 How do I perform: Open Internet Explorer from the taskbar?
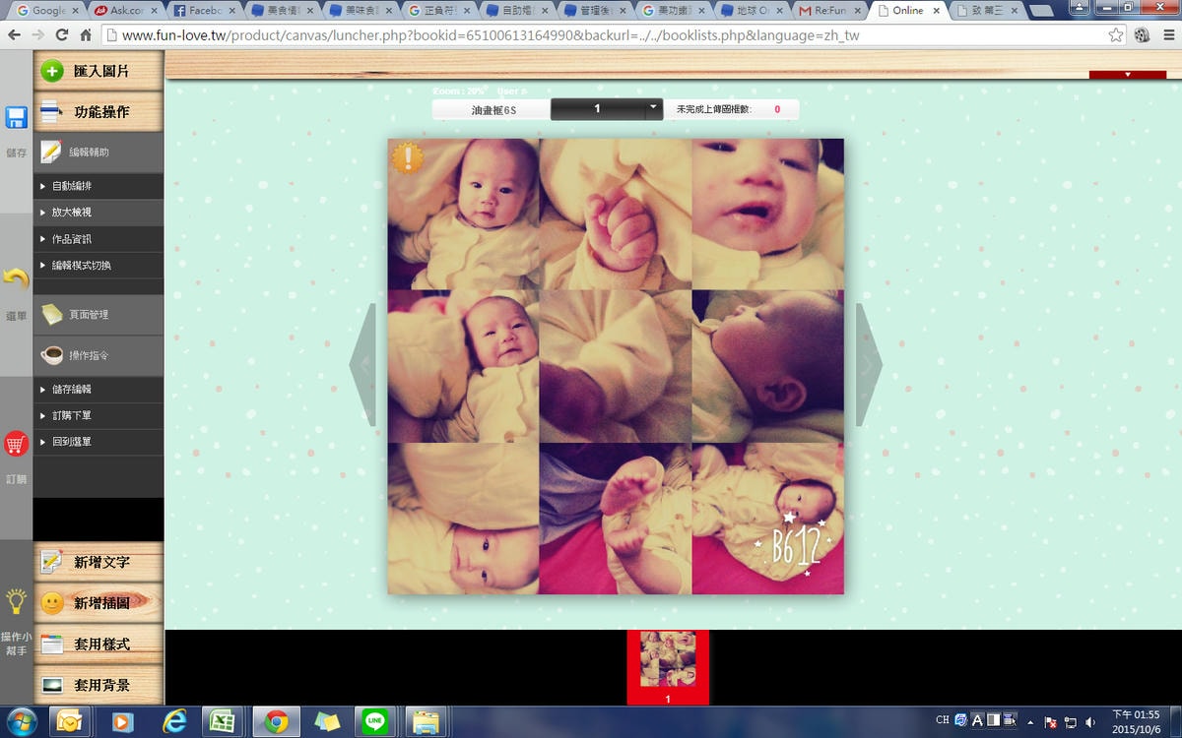pyautogui.click(x=172, y=721)
